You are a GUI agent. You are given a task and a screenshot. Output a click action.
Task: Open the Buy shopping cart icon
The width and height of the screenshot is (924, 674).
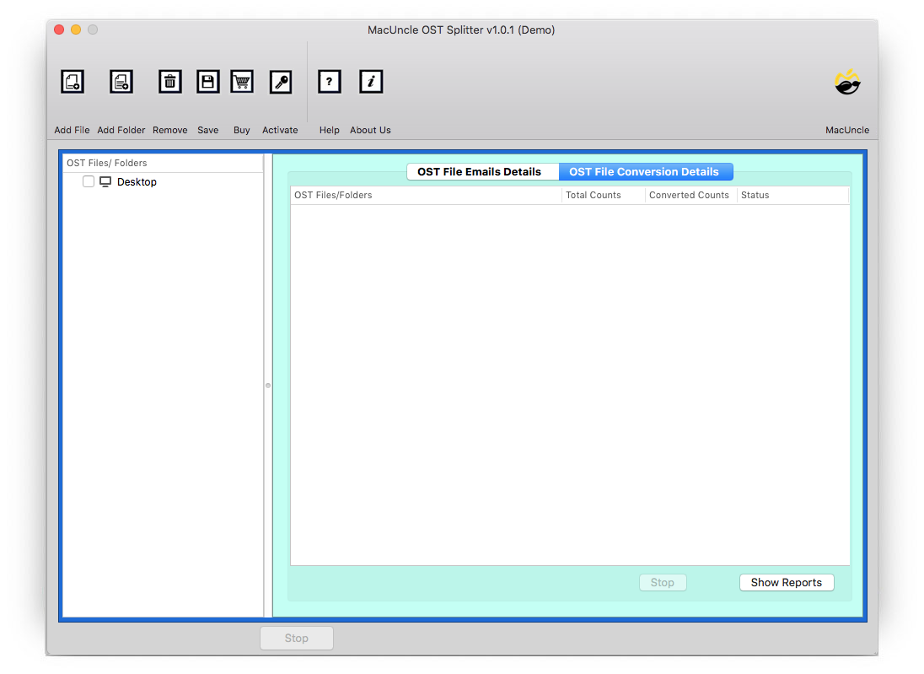coord(242,82)
